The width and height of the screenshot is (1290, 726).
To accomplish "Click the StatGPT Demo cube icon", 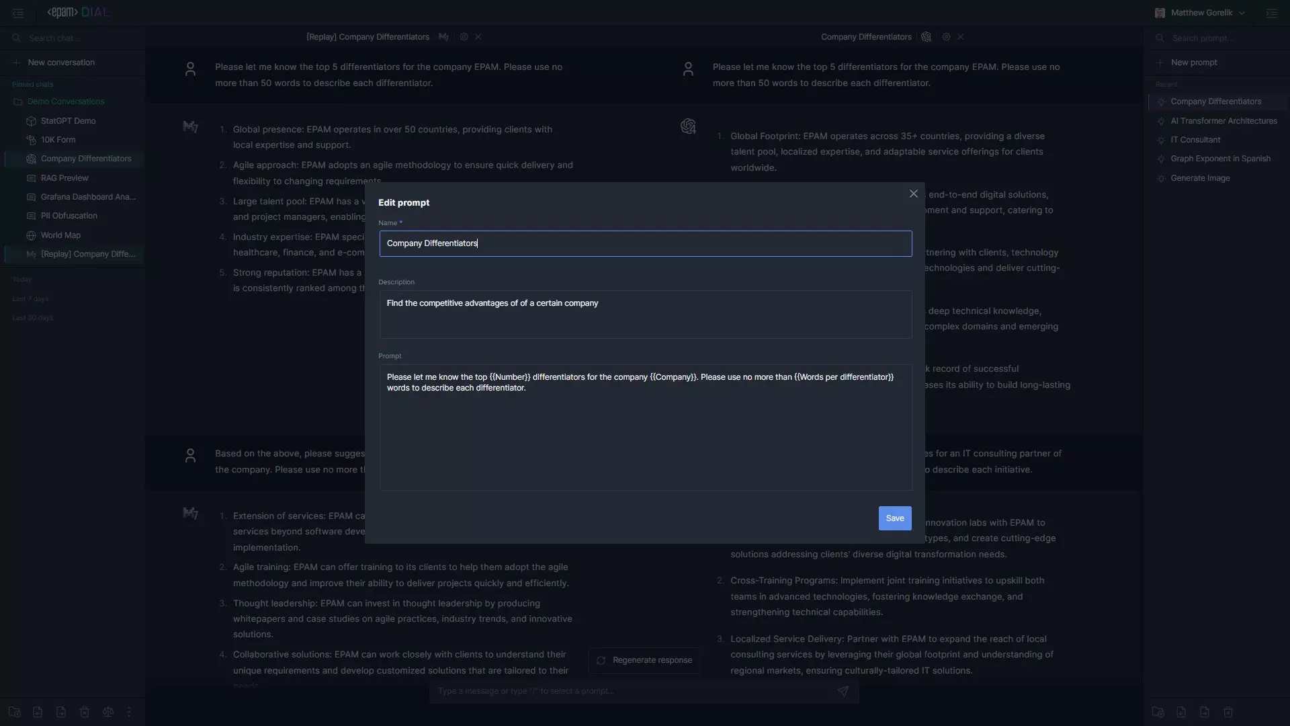I will tap(31, 121).
